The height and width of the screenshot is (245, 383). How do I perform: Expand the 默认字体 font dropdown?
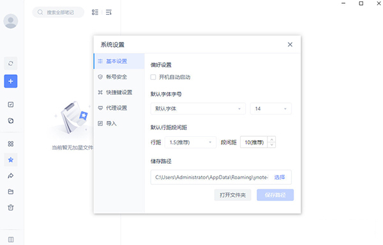point(198,109)
